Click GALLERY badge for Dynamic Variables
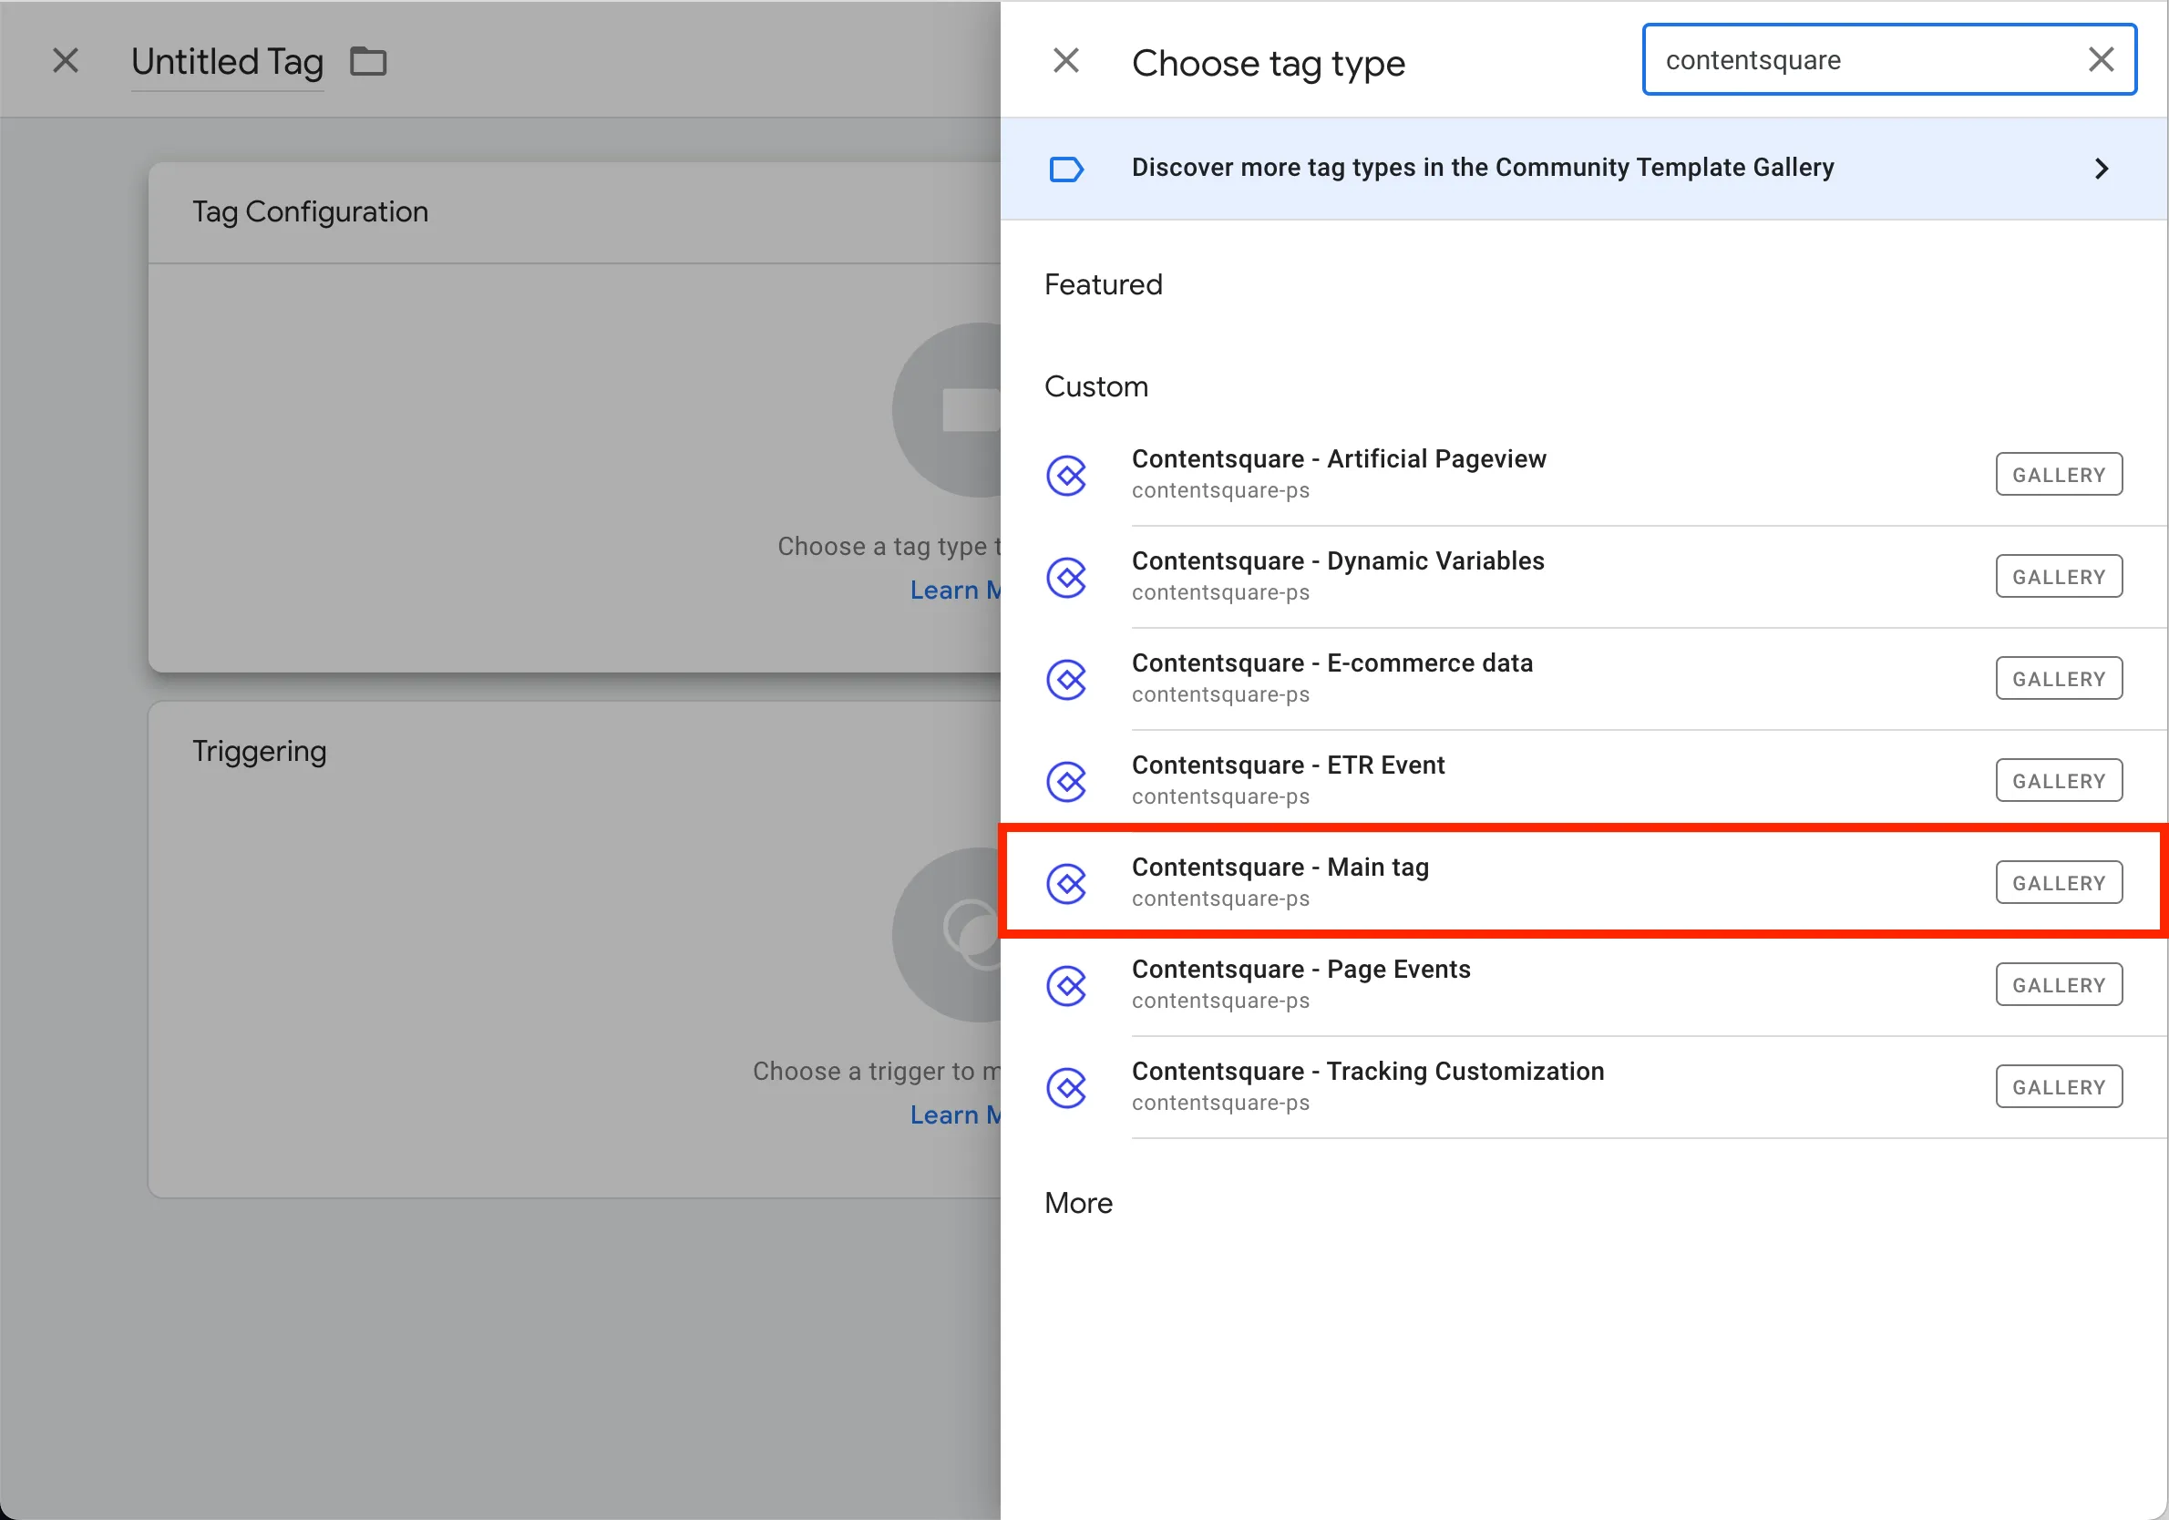This screenshot has height=1520, width=2169. coord(2059,576)
